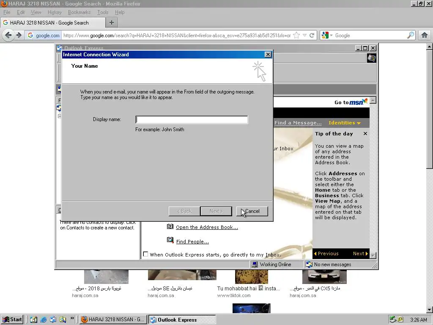This screenshot has height=325, width=433.
Task: Open a new tab with the plus button
Action: 112,23
